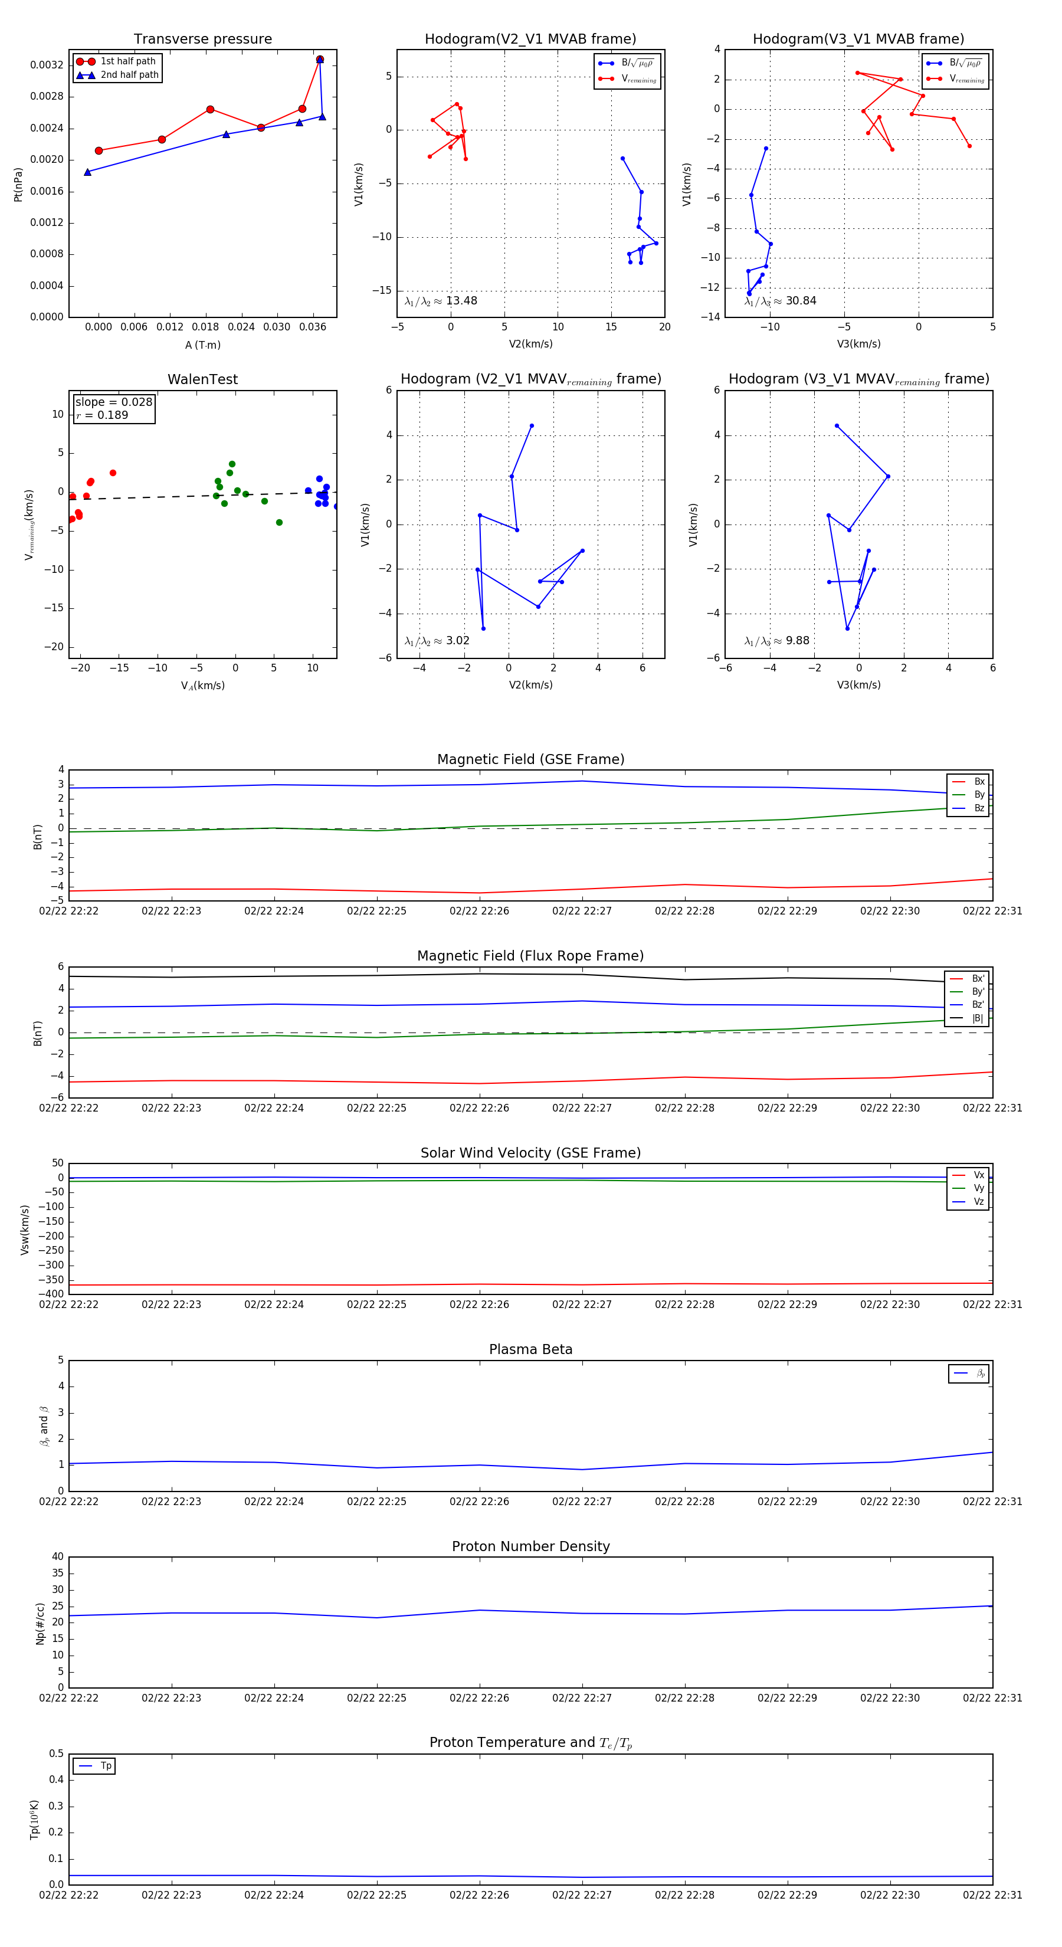The height and width of the screenshot is (1947, 1062).
Task: Select the "Vz" legend entry in Solar Wind plot
Action: pos(968,1202)
